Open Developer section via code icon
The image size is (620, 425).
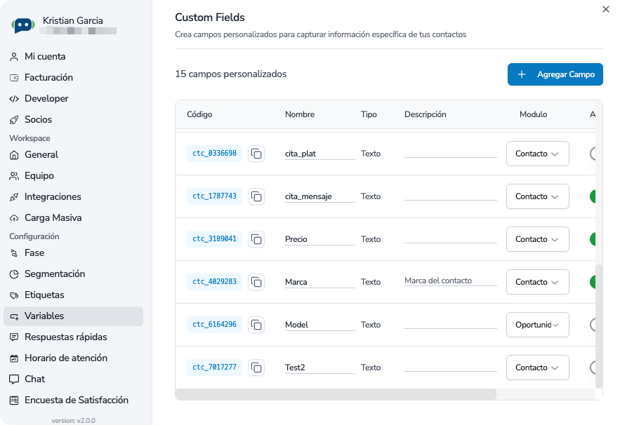(14, 99)
